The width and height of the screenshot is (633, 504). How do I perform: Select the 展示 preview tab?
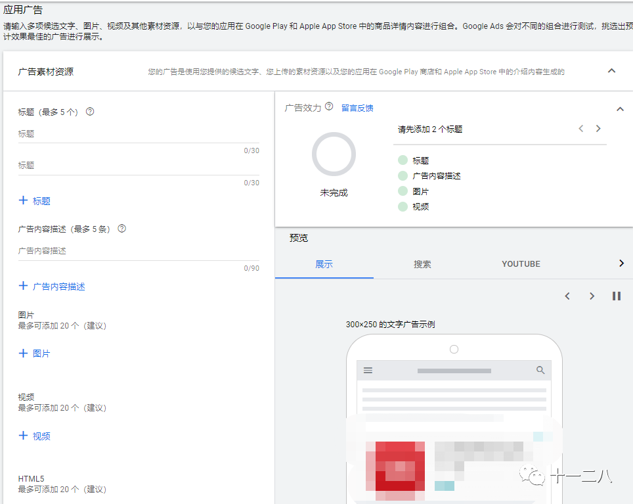[324, 263]
